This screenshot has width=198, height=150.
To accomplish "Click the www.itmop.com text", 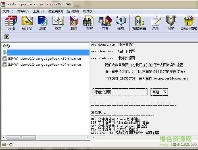I will pos(102,51).
